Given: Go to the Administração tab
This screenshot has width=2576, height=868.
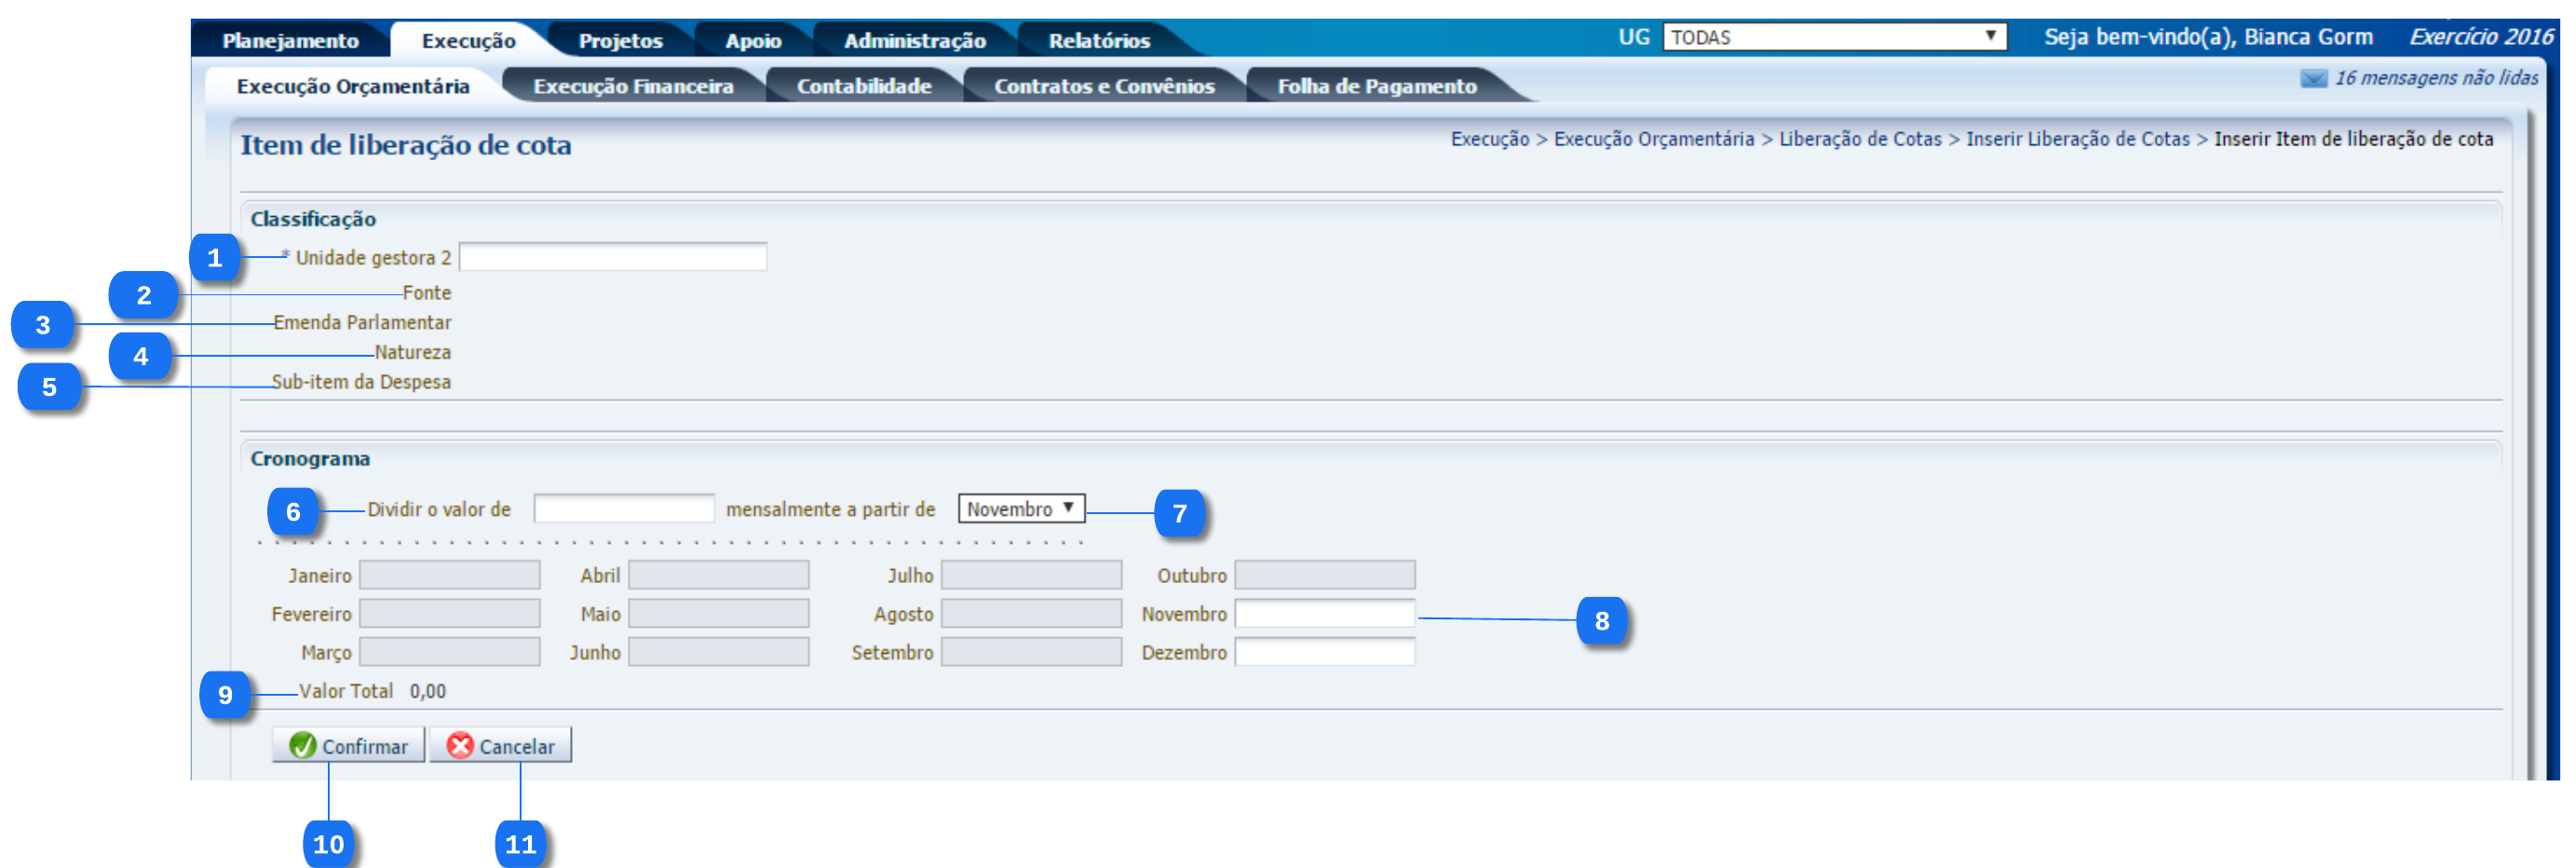Looking at the screenshot, I should click(914, 40).
